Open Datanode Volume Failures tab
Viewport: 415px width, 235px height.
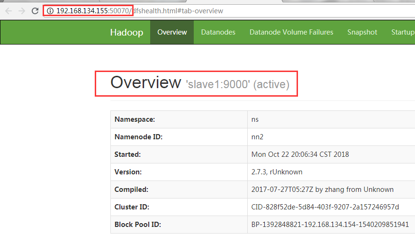tap(291, 32)
